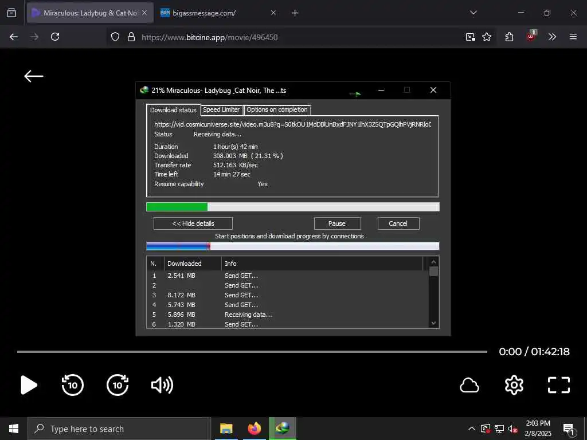This screenshot has height=440, width=587.
Task: Click the Internet Download Manager taskbar icon
Action: pyautogui.click(x=282, y=429)
